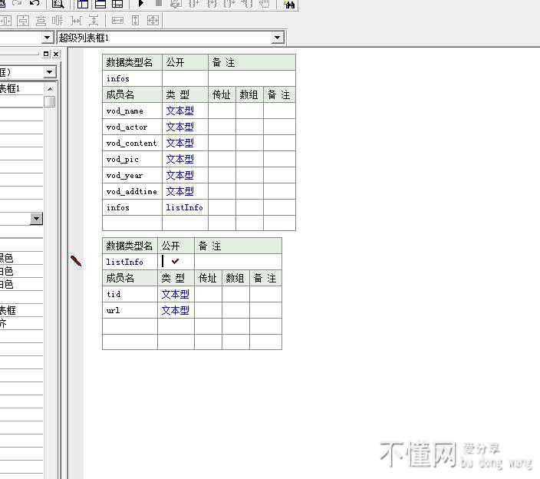Click the url member name cell

[x=129, y=310]
